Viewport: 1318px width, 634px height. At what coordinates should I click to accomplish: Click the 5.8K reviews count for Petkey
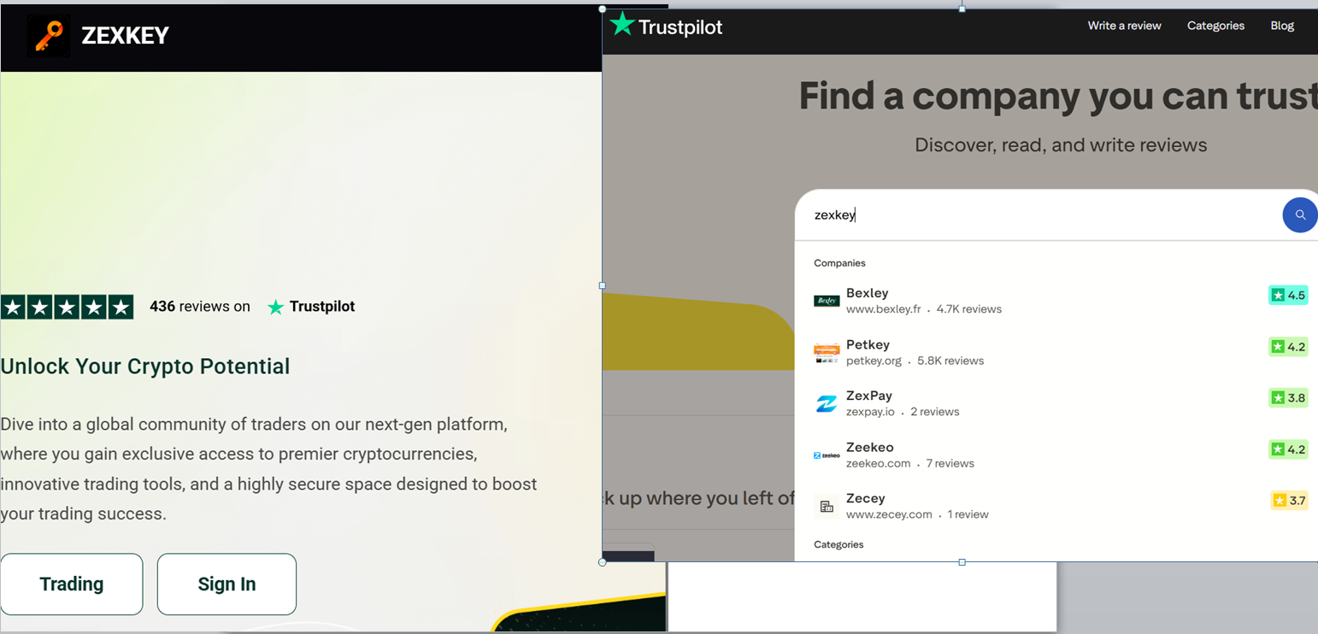click(x=950, y=361)
